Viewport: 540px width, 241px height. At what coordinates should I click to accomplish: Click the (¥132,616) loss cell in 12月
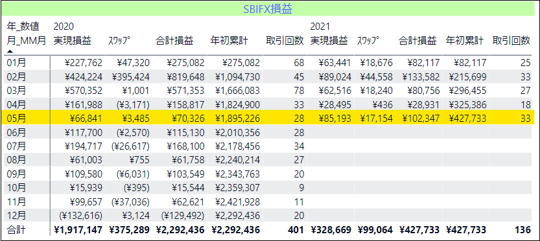[x=80, y=216]
